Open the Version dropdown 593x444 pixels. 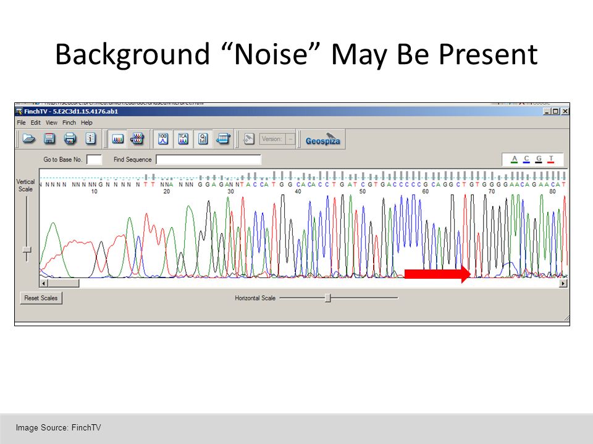[290, 139]
